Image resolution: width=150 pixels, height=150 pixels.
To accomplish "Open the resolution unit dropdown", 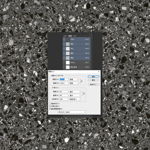I will pos(75,99).
